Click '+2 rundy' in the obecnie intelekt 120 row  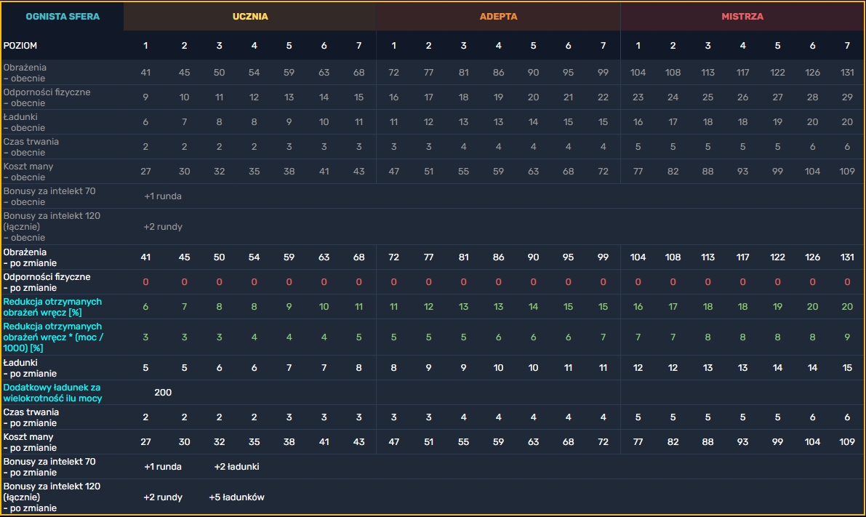[162, 227]
